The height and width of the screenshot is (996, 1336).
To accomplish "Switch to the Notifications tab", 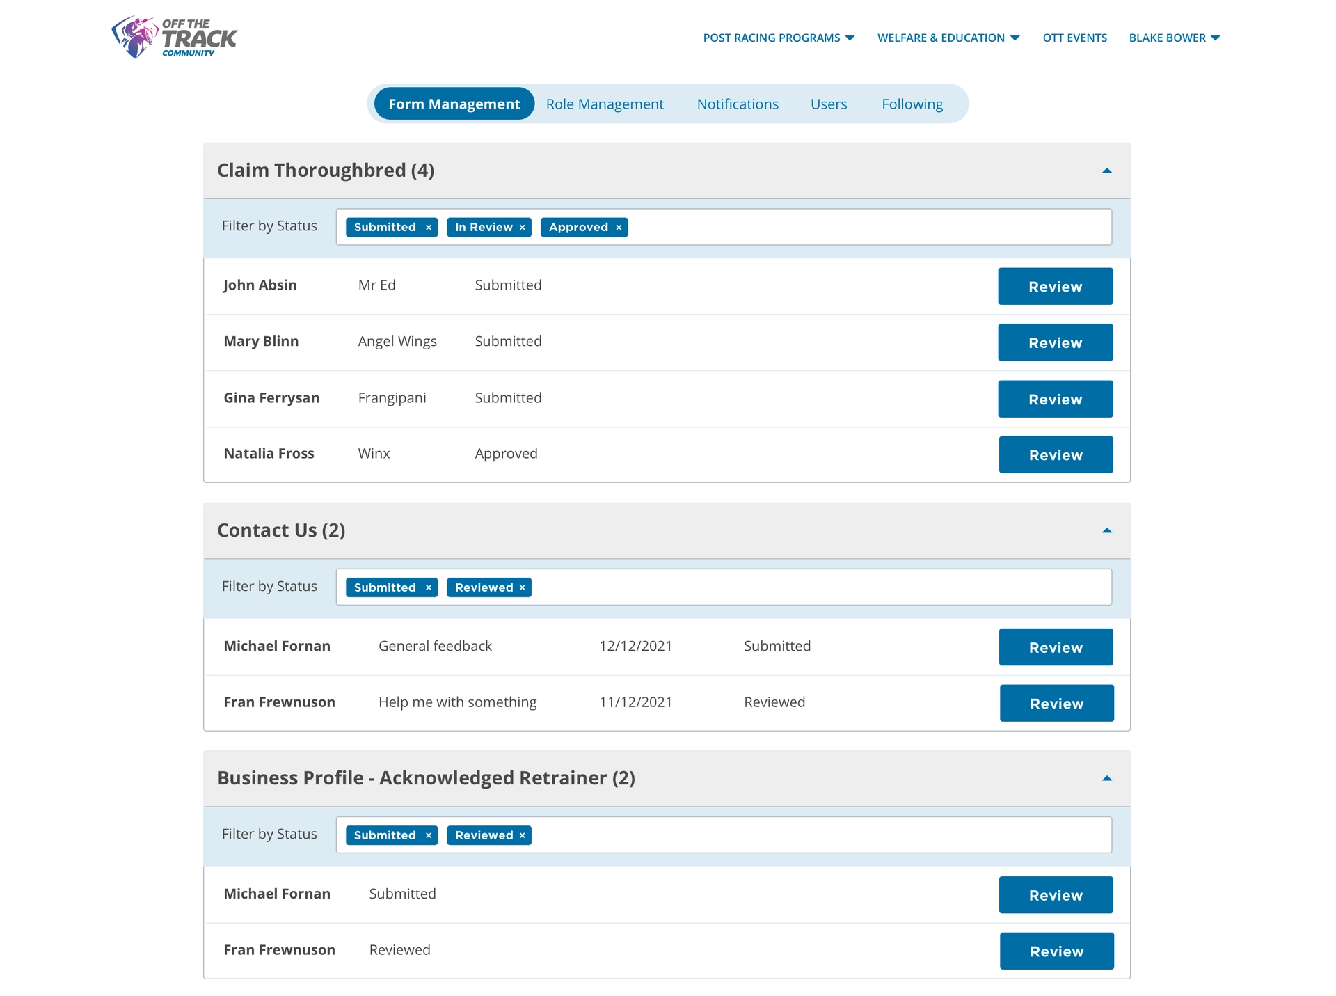I will point(738,104).
